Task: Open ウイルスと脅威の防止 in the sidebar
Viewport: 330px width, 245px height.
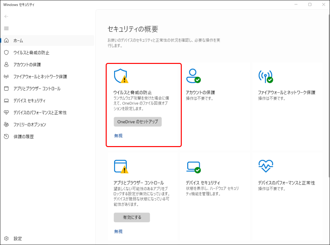Action: (x=47, y=52)
